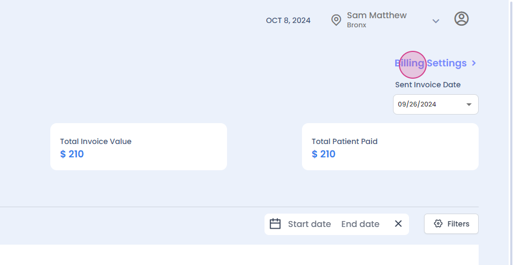Focus the End date field
514x265 pixels.
(x=360, y=224)
